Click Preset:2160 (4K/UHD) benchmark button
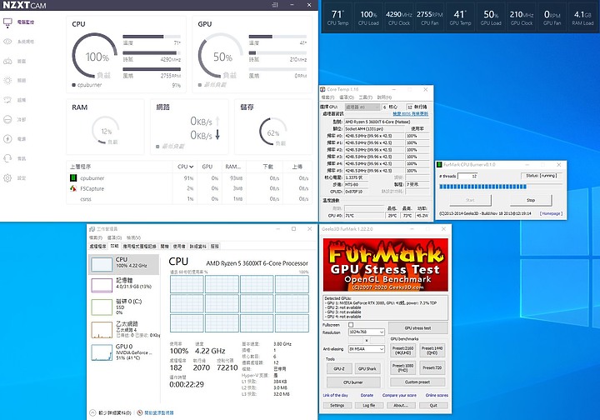The image size is (600, 420). pos(402,350)
